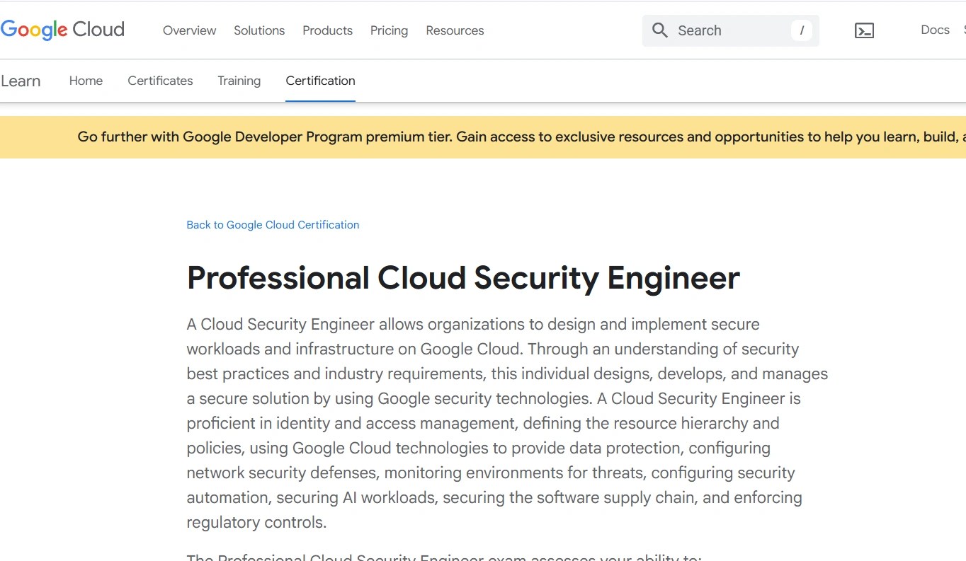Click the magnifier icon in search box

(x=660, y=30)
